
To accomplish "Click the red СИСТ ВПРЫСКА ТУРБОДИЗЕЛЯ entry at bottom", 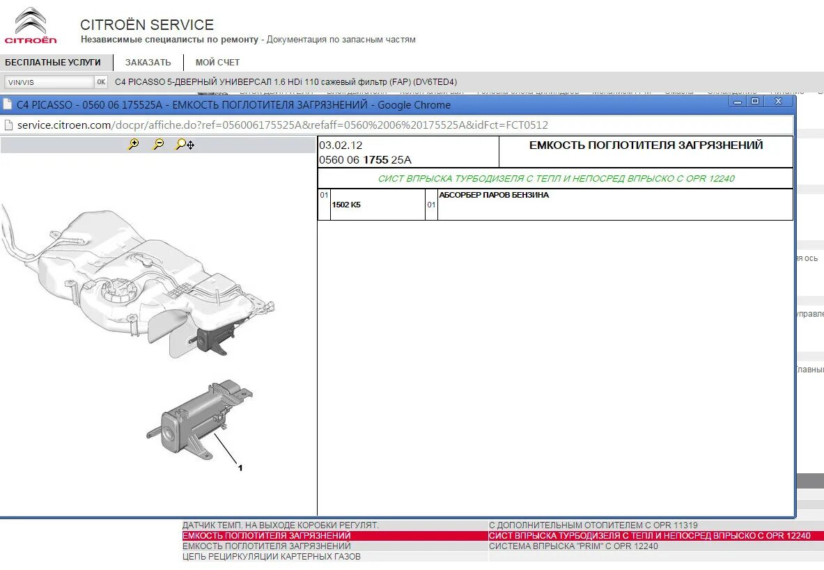I will click(x=650, y=536).
